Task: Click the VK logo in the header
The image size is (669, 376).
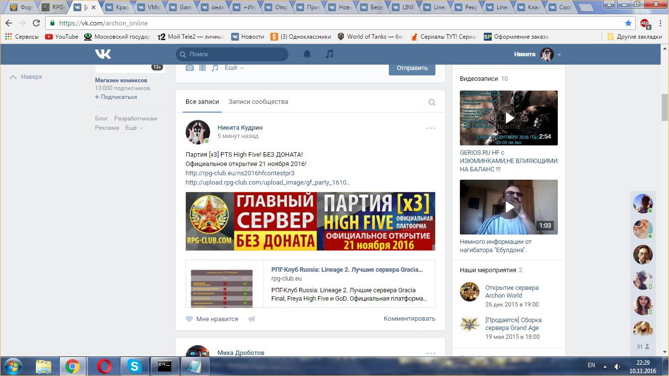Action: click(103, 54)
